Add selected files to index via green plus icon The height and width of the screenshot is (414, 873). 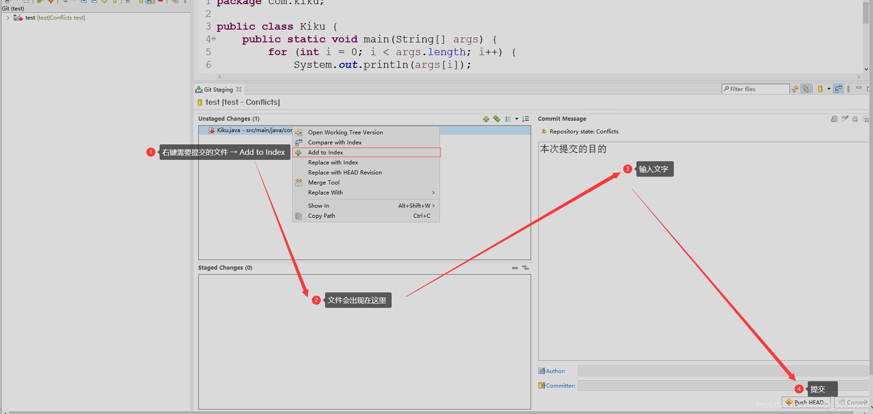[486, 119]
